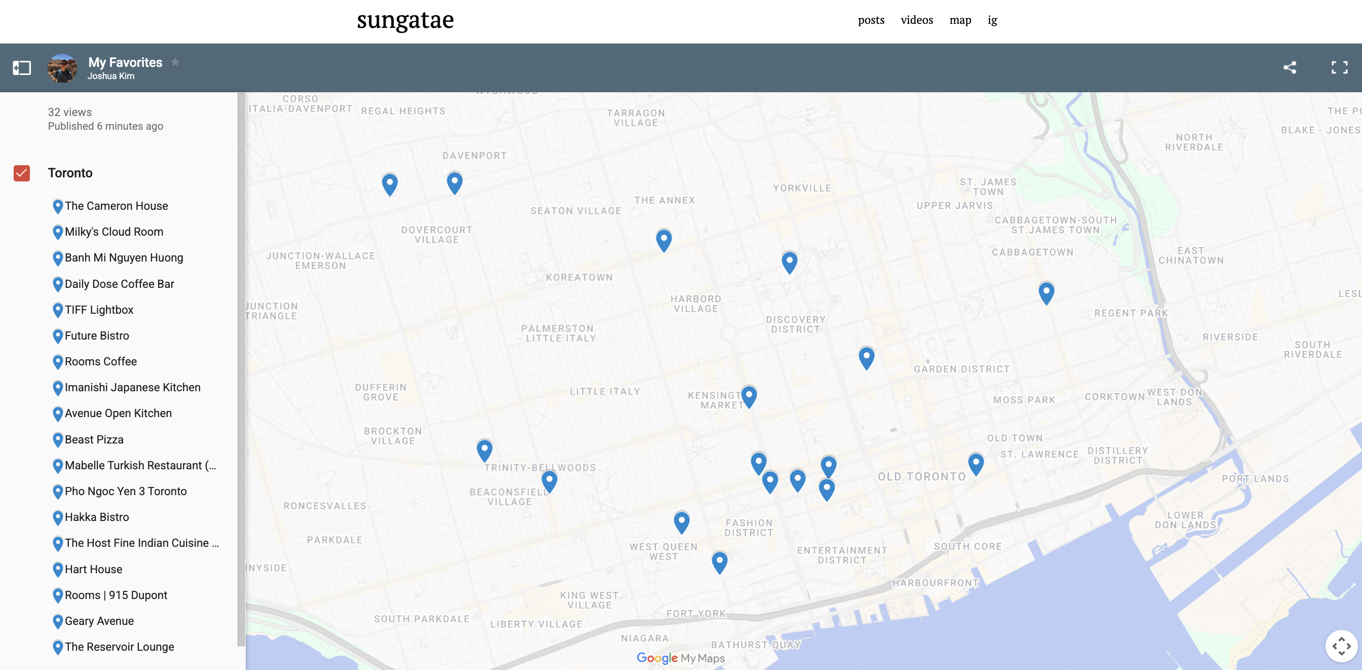Select Daily Dose Coffee Bar entry

coord(120,284)
